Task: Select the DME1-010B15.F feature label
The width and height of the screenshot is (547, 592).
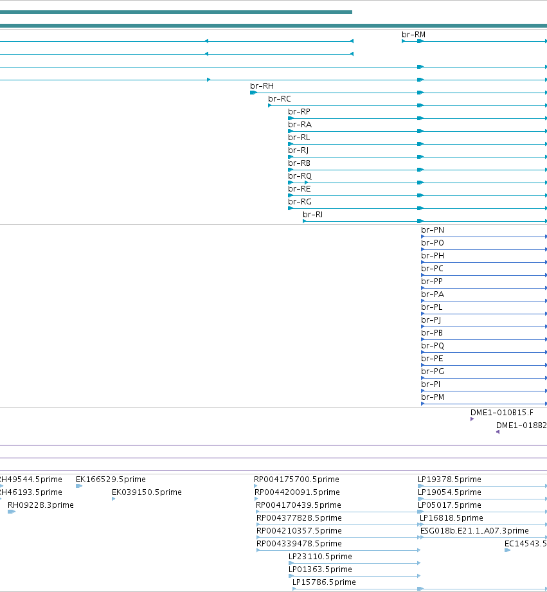Action: (x=502, y=412)
